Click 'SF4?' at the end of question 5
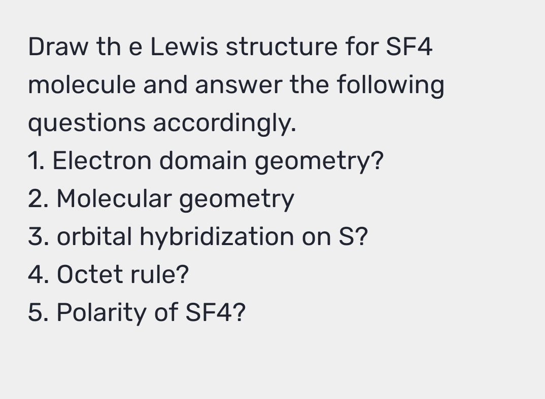This screenshot has width=545, height=399. pyautogui.click(x=216, y=312)
